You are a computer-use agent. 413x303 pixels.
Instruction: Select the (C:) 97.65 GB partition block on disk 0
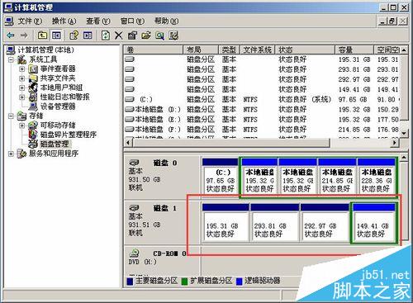[x=221, y=177]
